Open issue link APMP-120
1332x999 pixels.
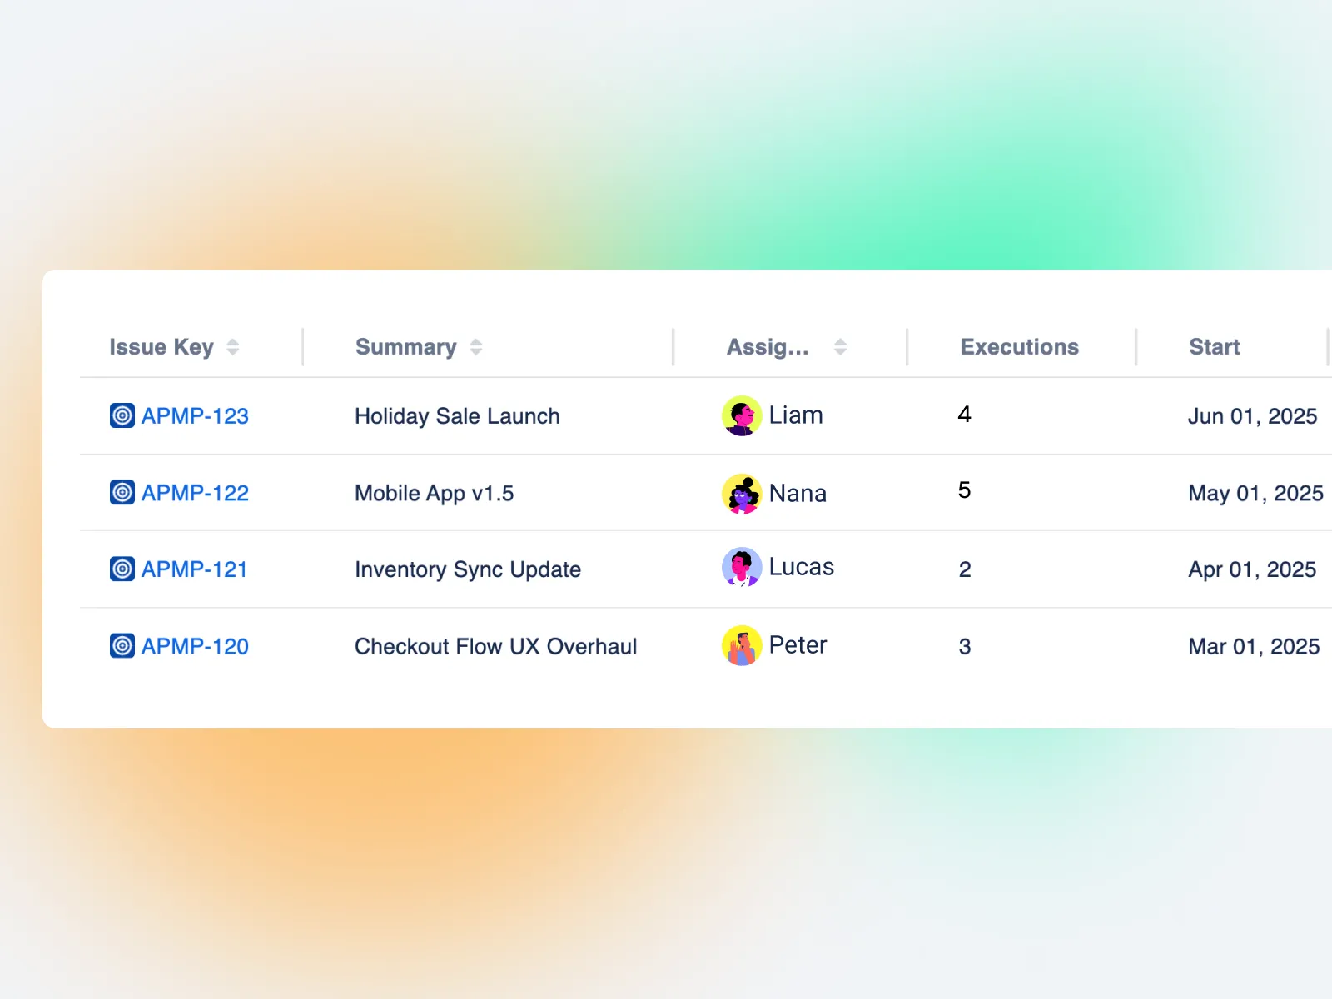pyautogui.click(x=195, y=646)
